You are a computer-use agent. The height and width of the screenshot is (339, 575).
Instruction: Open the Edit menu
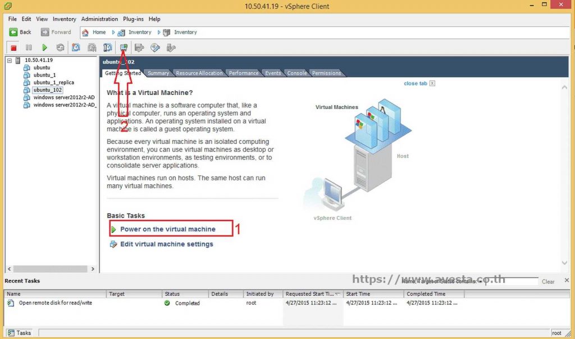coord(26,19)
